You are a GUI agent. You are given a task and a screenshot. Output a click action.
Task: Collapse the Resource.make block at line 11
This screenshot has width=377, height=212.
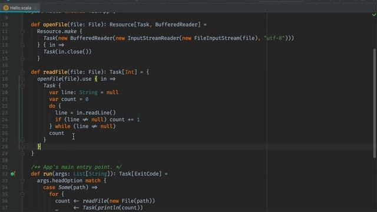(22, 31)
